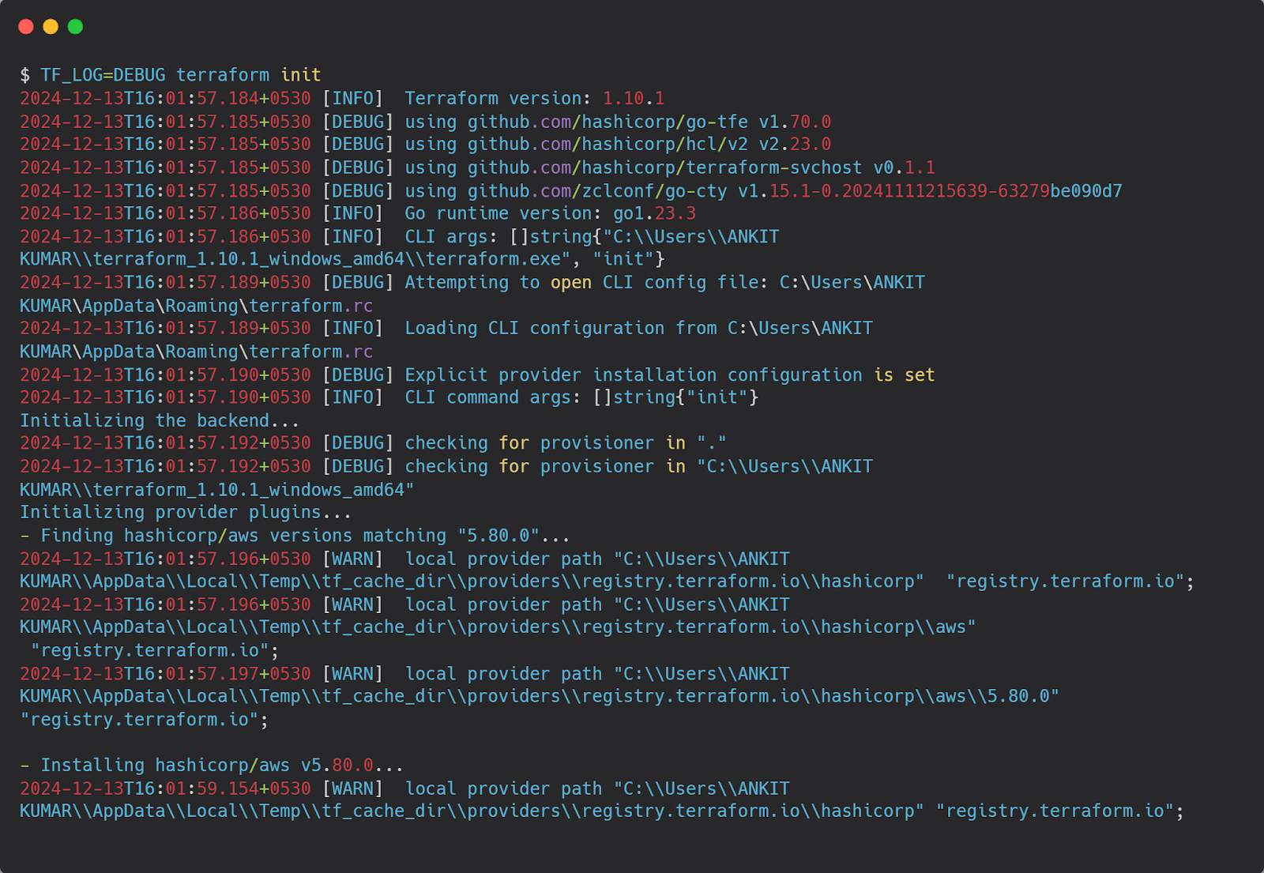This screenshot has height=873, width=1264.
Task: Click the zclconf/go-cty version line
Action: pos(570,191)
